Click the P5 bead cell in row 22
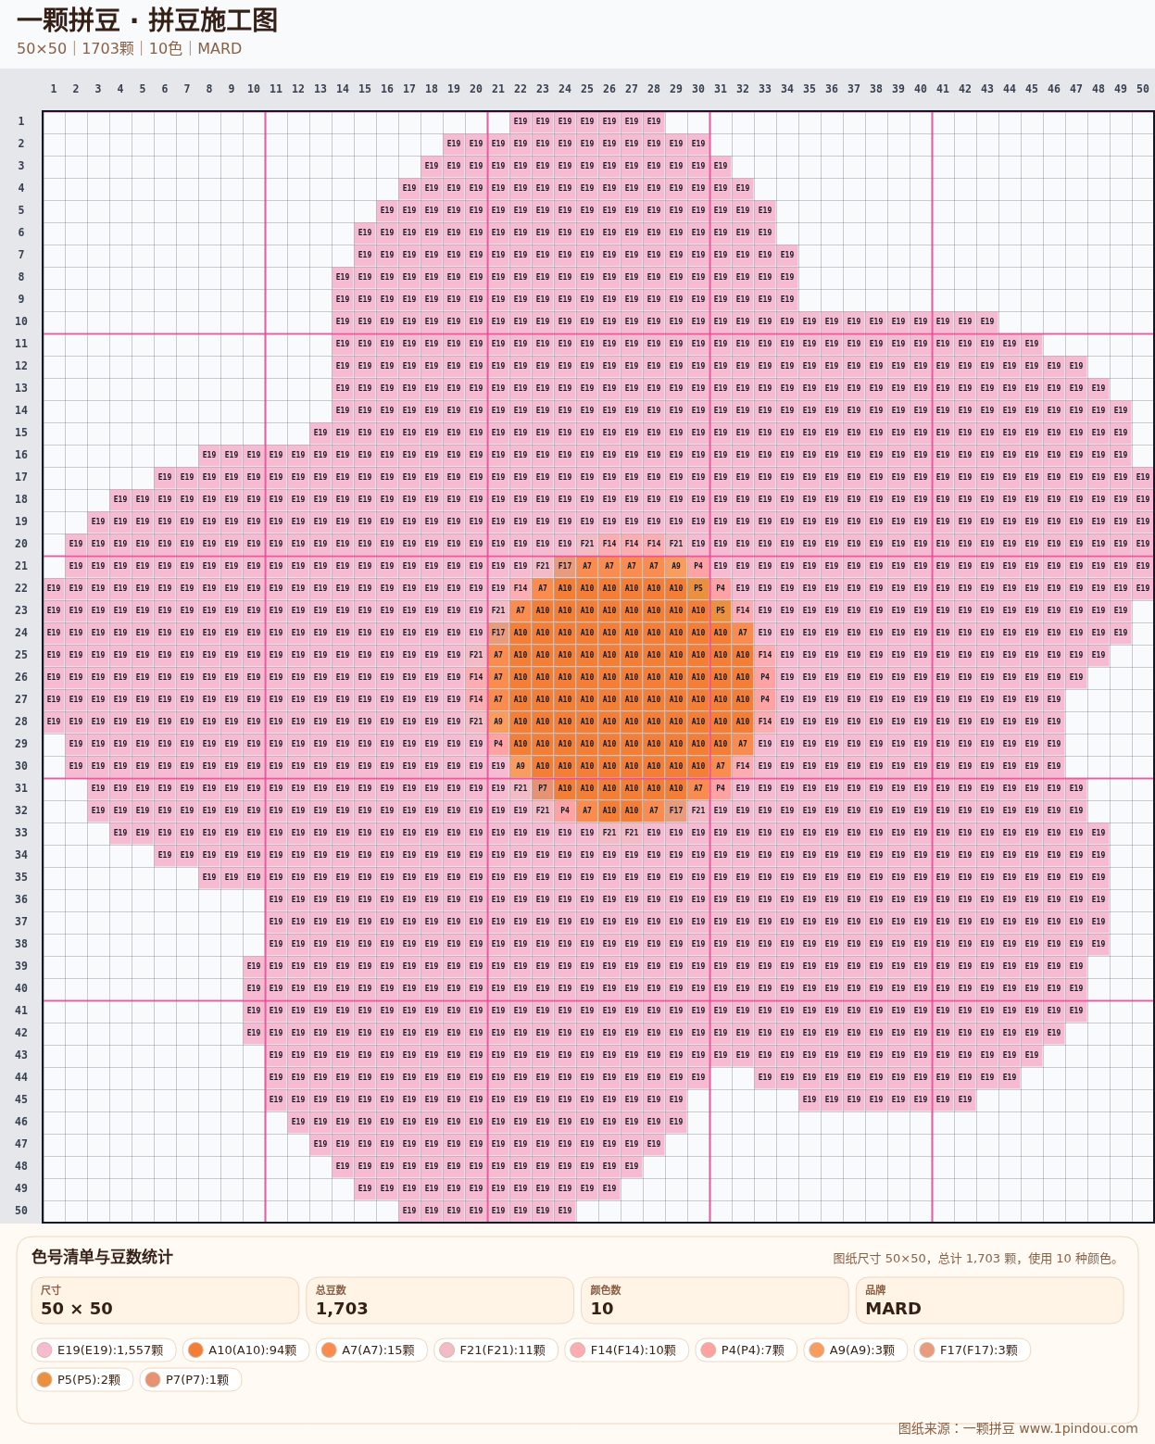The height and width of the screenshot is (1444, 1155). point(698,588)
